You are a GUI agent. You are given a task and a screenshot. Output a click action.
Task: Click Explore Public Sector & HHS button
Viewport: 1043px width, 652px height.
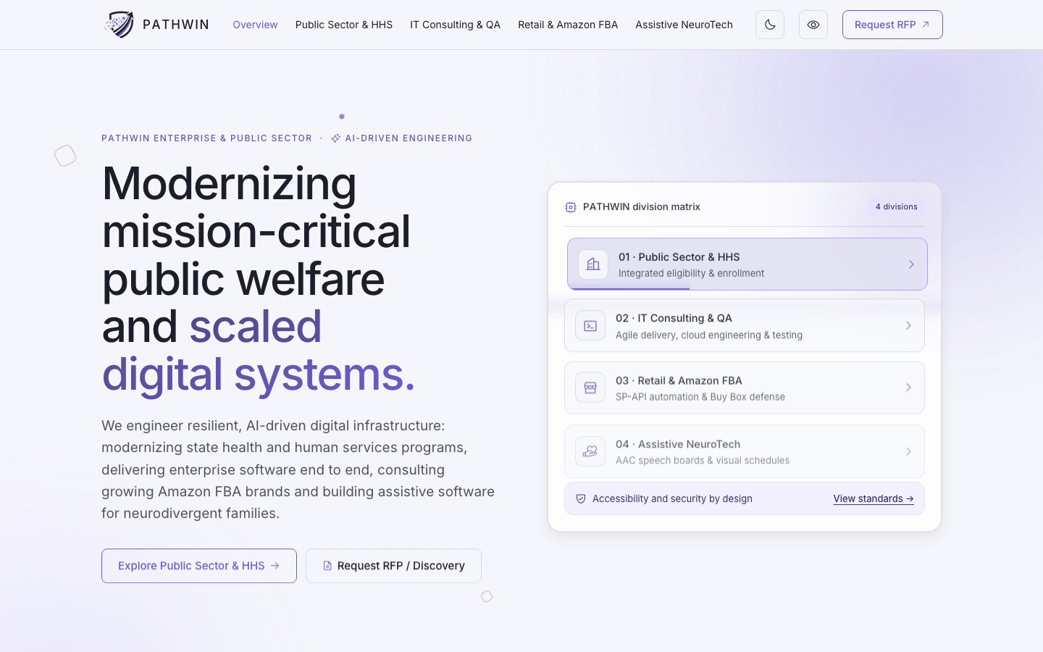[x=199, y=566]
